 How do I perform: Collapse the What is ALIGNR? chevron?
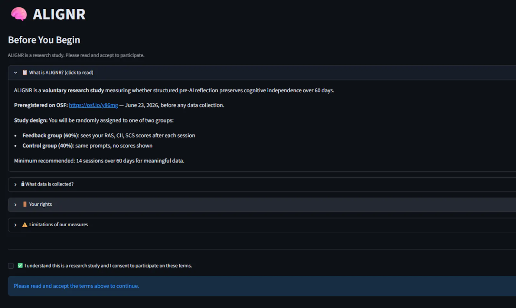[15, 73]
